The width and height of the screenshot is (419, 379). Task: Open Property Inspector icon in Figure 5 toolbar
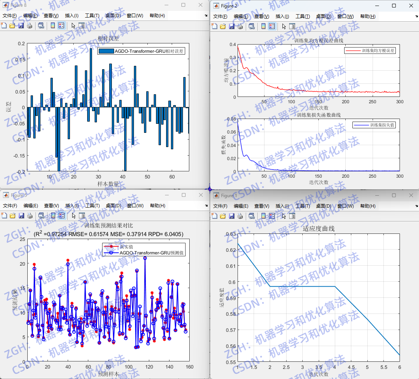point(82,216)
